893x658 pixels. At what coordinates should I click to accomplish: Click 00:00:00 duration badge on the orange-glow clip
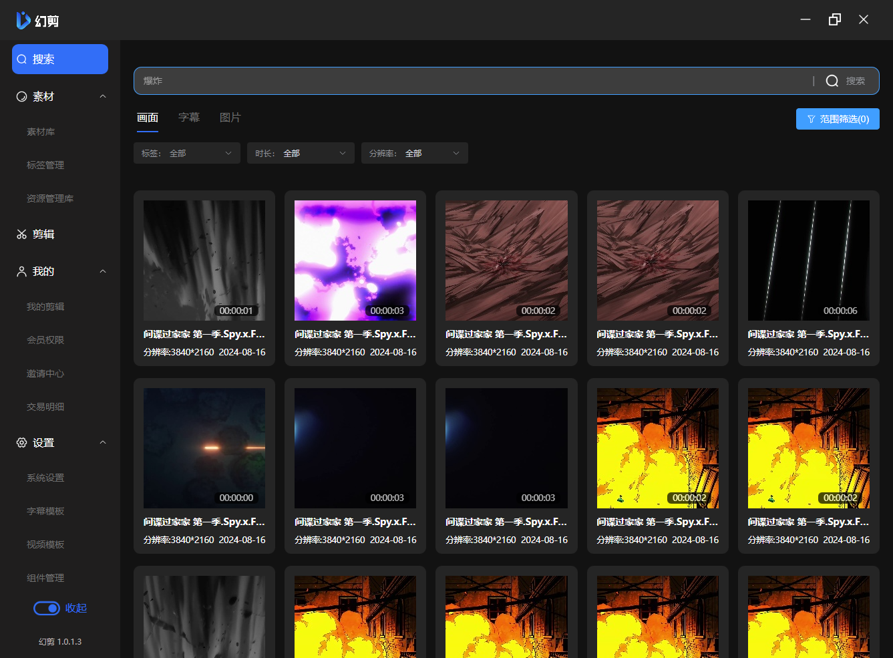[236, 498]
